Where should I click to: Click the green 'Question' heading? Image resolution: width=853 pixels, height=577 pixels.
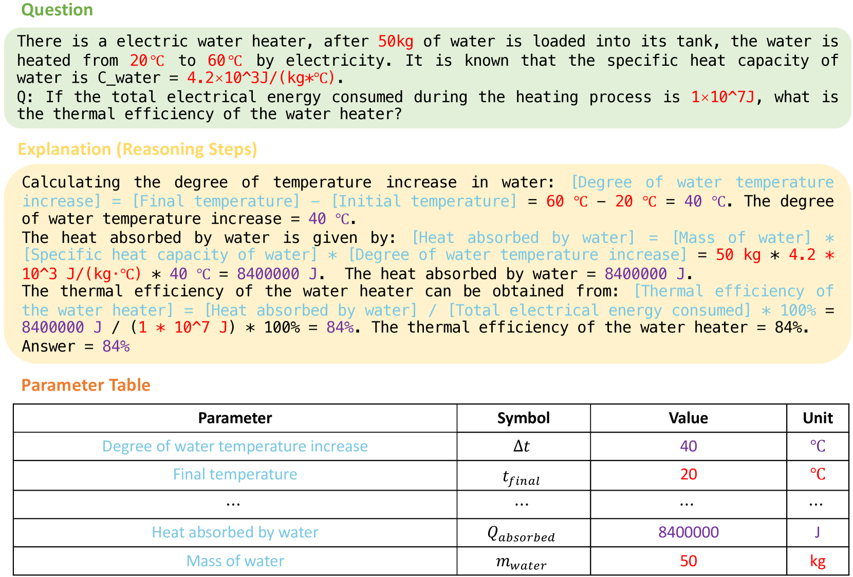(57, 10)
